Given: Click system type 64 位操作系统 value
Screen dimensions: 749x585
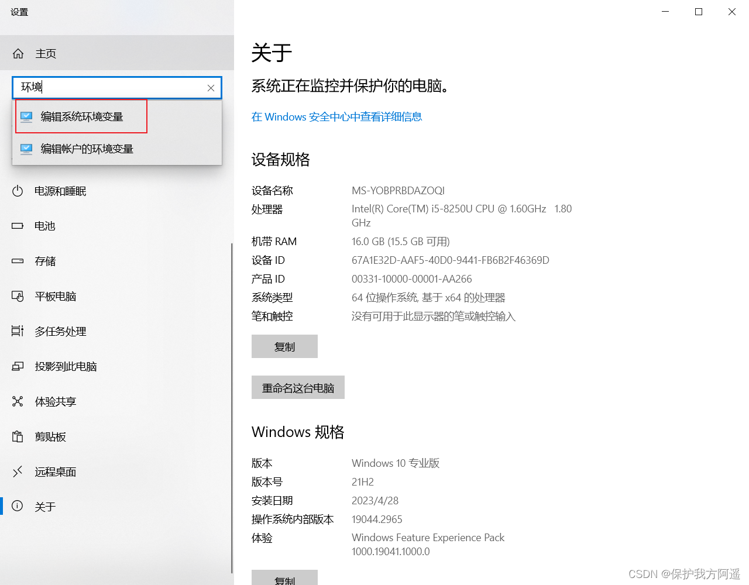Looking at the screenshot, I should (x=428, y=298).
